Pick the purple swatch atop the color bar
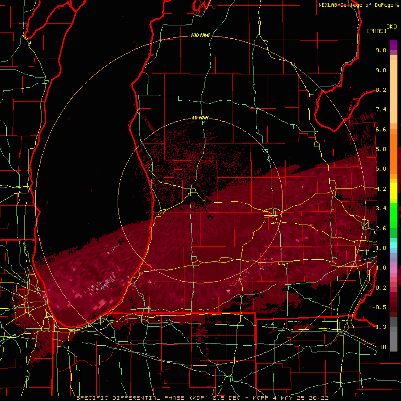Viewport: 401px width, 401px height. click(x=393, y=45)
